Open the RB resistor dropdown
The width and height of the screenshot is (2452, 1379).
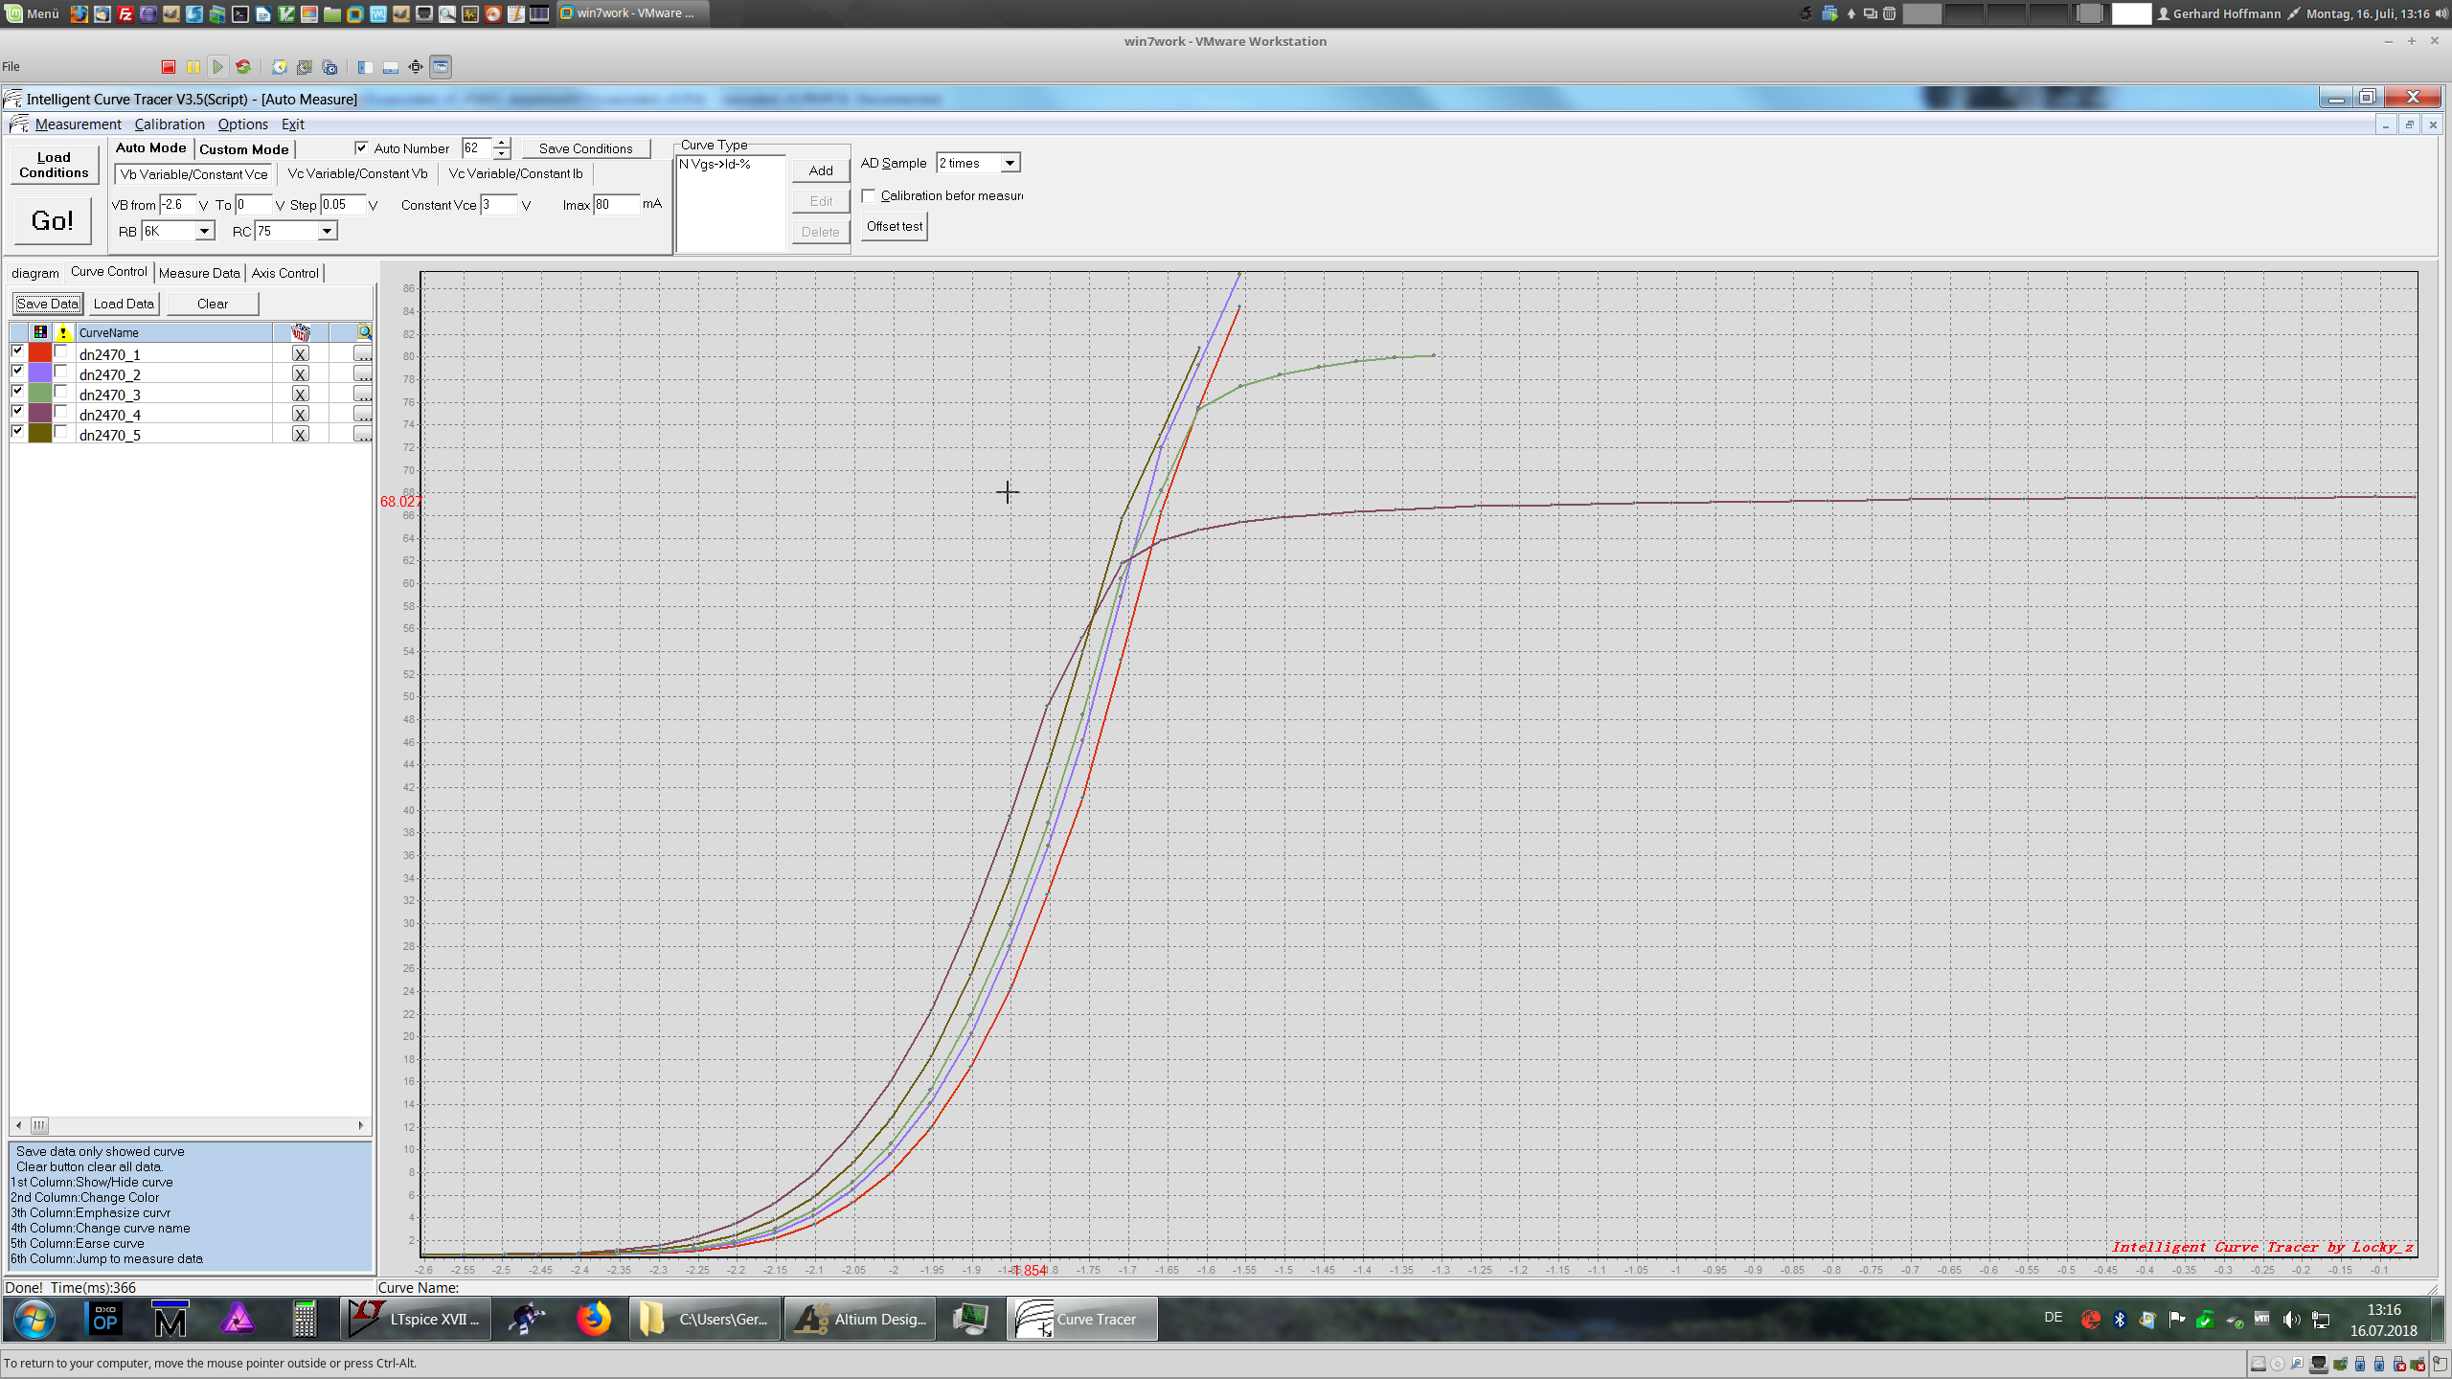point(204,232)
